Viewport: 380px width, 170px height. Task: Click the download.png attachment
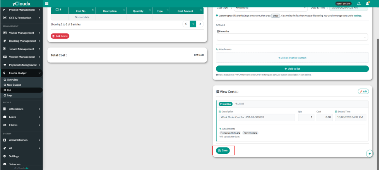pyautogui.click(x=250, y=133)
